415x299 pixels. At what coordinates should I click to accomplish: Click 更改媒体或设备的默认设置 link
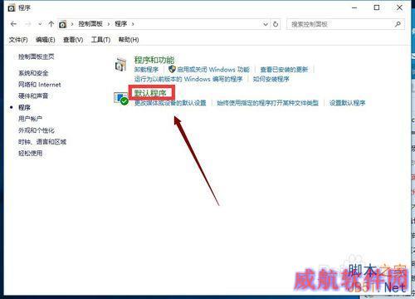point(170,103)
